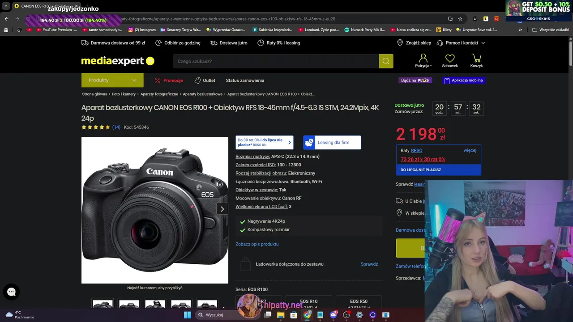Image resolution: width=573 pixels, height=322 pixels.
Task: Open Discord from the taskbar
Action: click(333, 315)
